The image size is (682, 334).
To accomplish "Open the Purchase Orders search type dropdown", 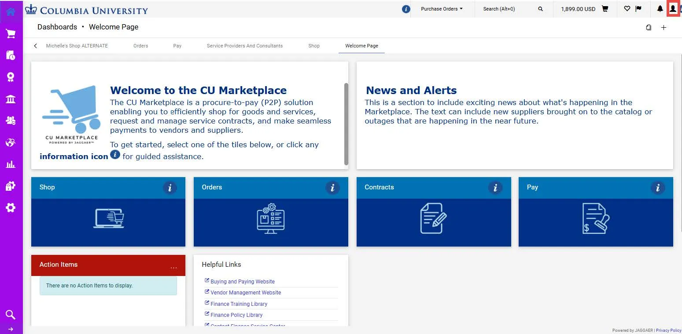I will click(442, 9).
